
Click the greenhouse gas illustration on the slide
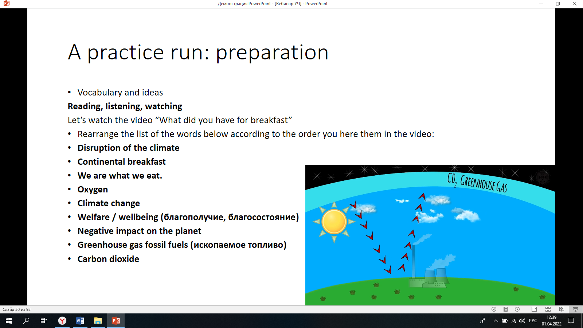[x=430, y=235]
